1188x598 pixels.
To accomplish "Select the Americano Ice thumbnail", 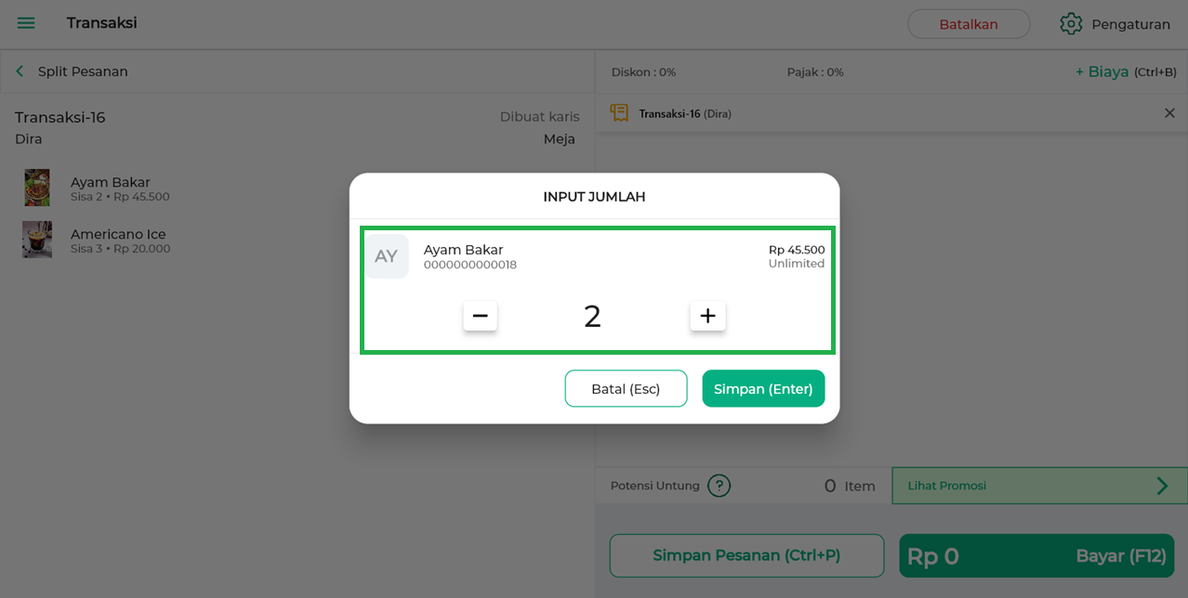I will pyautogui.click(x=37, y=240).
